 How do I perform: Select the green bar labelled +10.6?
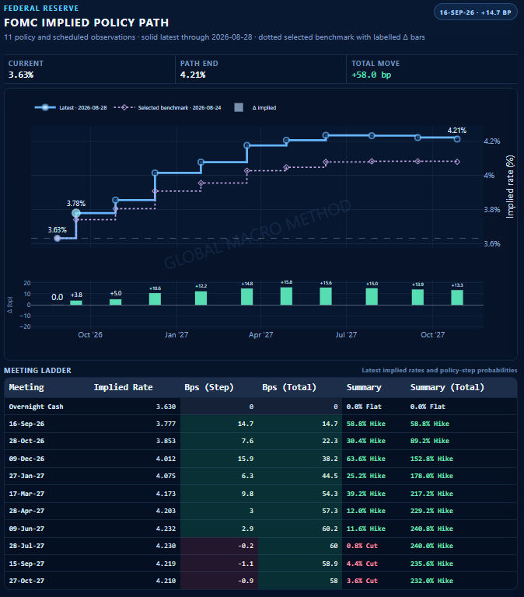(155, 298)
